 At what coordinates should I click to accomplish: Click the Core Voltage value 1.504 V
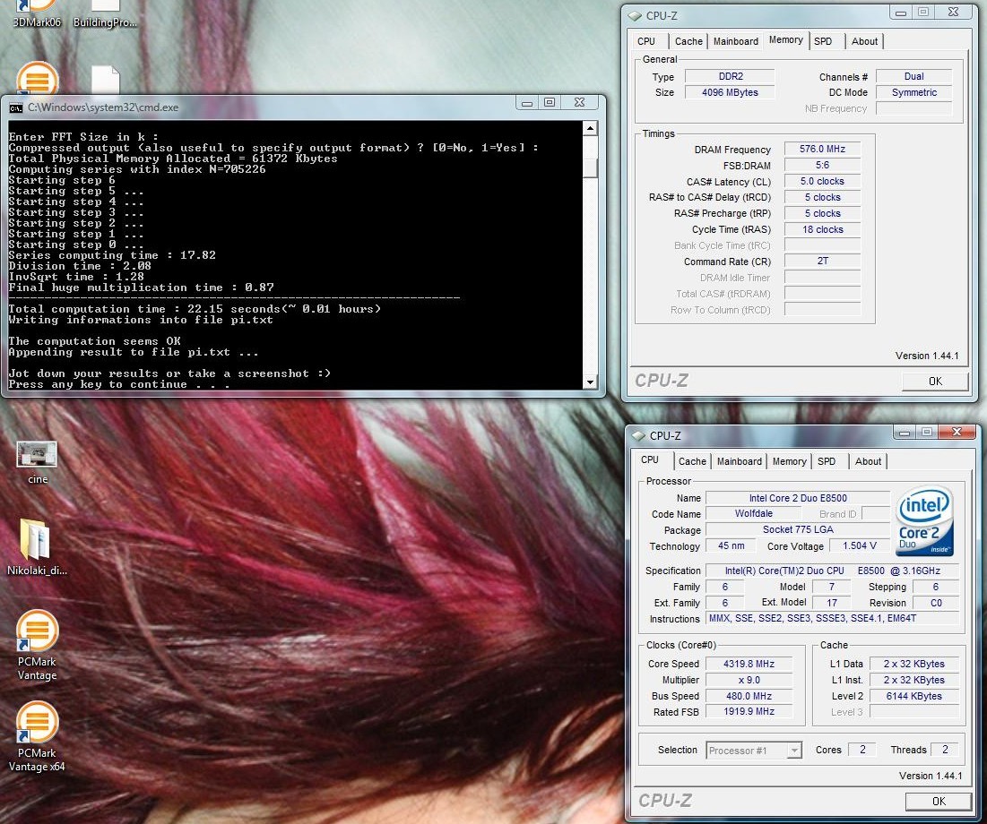859,546
